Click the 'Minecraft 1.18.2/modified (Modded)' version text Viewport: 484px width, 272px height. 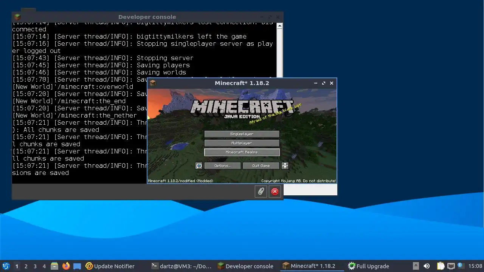tap(180, 181)
